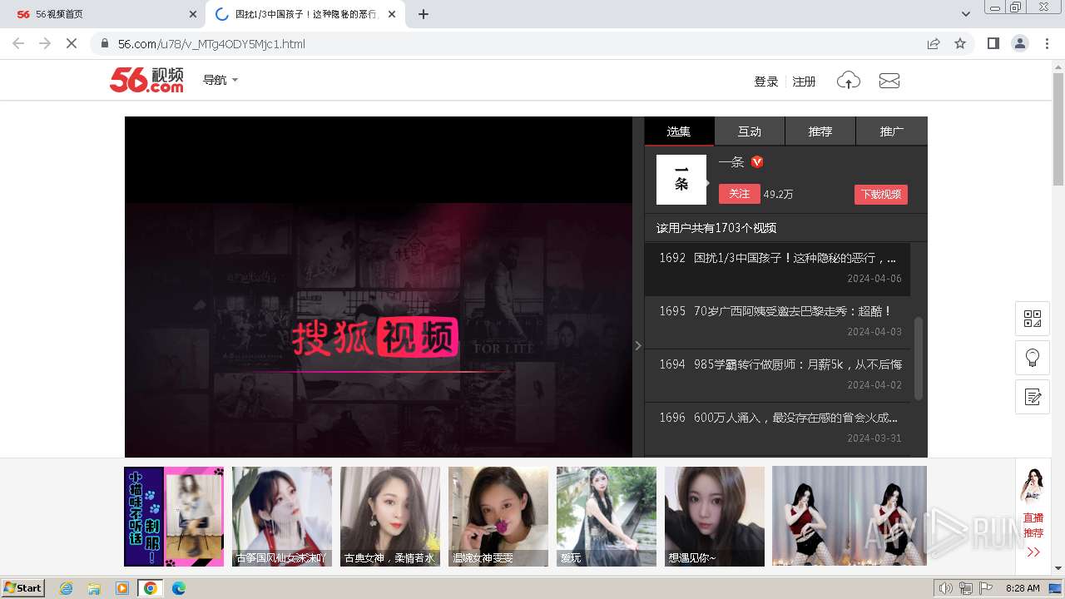Open the 想遇见你~ live thumbnail
The width and height of the screenshot is (1065, 599).
pyautogui.click(x=715, y=517)
